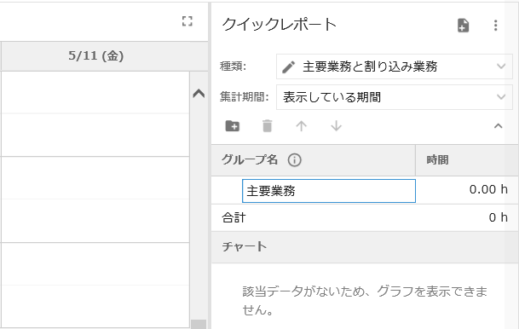Click the trash delete group icon
The height and width of the screenshot is (329, 519).
267,126
